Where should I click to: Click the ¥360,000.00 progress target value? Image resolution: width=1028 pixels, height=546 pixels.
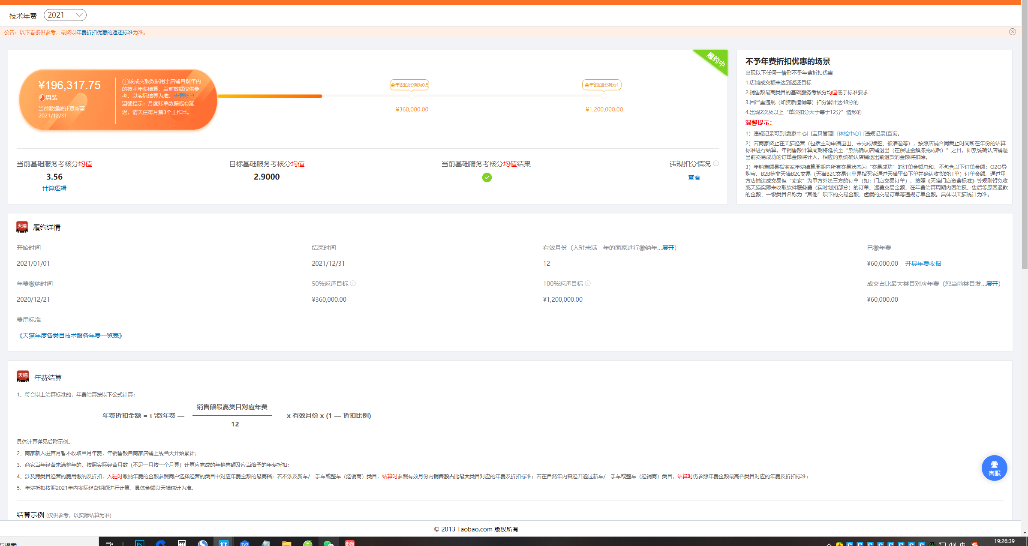pyautogui.click(x=412, y=109)
